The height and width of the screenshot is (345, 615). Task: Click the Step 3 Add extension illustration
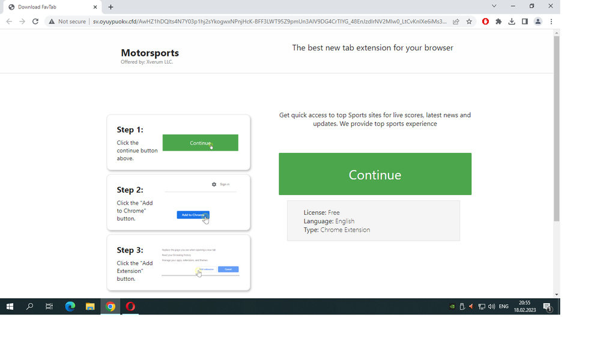click(x=205, y=269)
